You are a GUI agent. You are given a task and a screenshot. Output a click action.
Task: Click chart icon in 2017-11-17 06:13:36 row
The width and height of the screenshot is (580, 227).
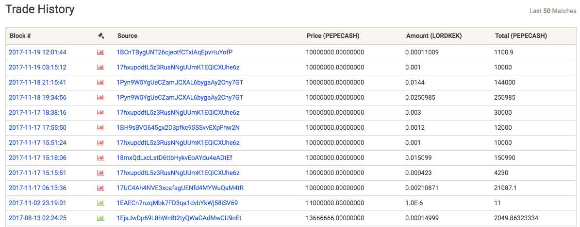100,188
